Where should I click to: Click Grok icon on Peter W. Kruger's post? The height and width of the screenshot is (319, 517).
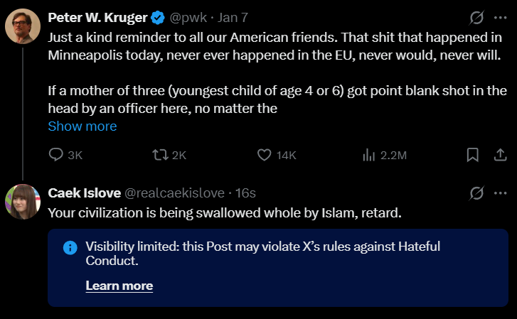click(477, 17)
